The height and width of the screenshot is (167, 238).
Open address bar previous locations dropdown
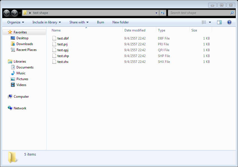coord(156,13)
